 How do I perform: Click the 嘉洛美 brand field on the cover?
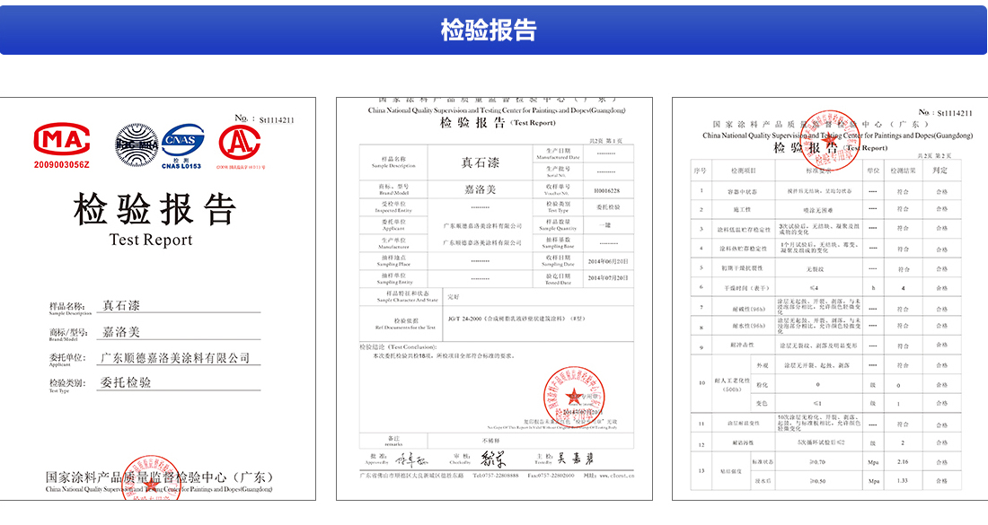121,332
